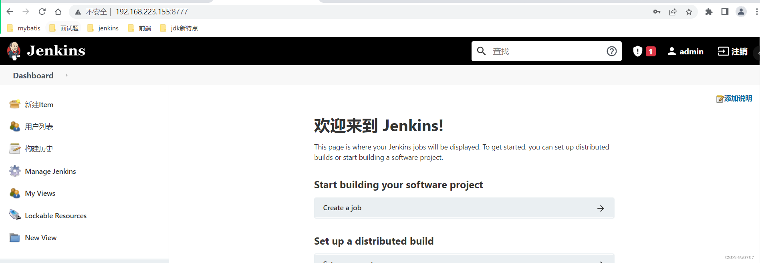Click the red notification badge 1
The image size is (760, 263).
(651, 52)
